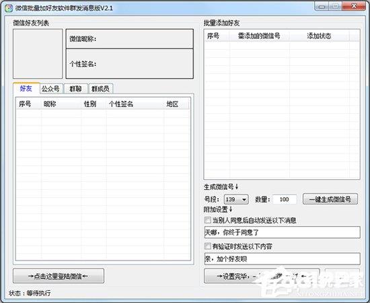Switch to the 公众号 tab

click(x=51, y=89)
